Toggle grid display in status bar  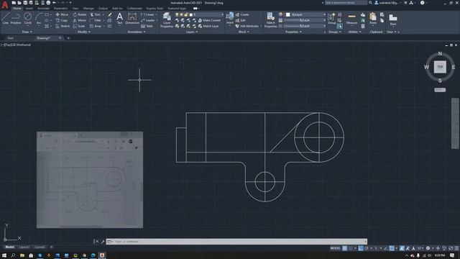coord(345,248)
